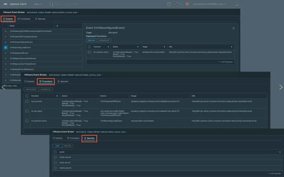The height and width of the screenshot is (177, 284).
Task: Switch to Functions tab in Events panel
Action: [x=24, y=19]
